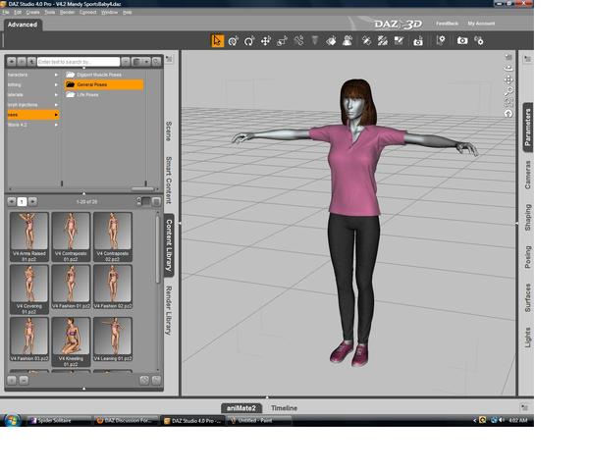Click the Rotate tool in the toolbar
The width and height of the screenshot is (589, 471).
coord(249,41)
